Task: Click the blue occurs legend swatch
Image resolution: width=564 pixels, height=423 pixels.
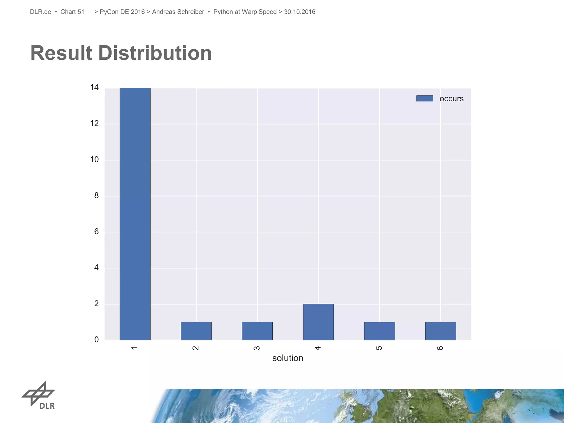Action: pyautogui.click(x=425, y=98)
